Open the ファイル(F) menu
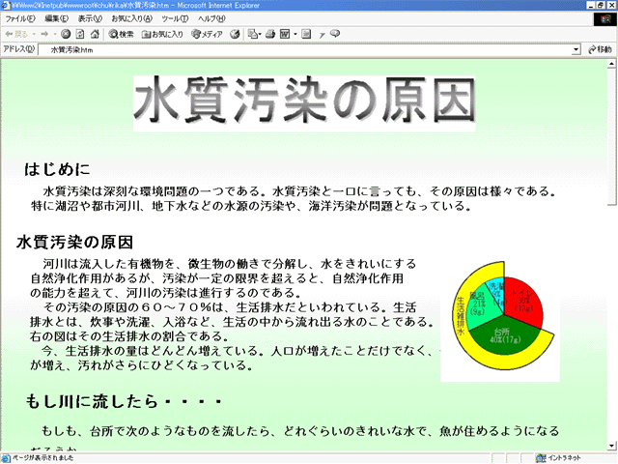Screen dimensions: 618x464 [21, 18]
